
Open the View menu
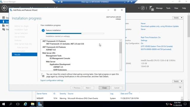(176, 8)
